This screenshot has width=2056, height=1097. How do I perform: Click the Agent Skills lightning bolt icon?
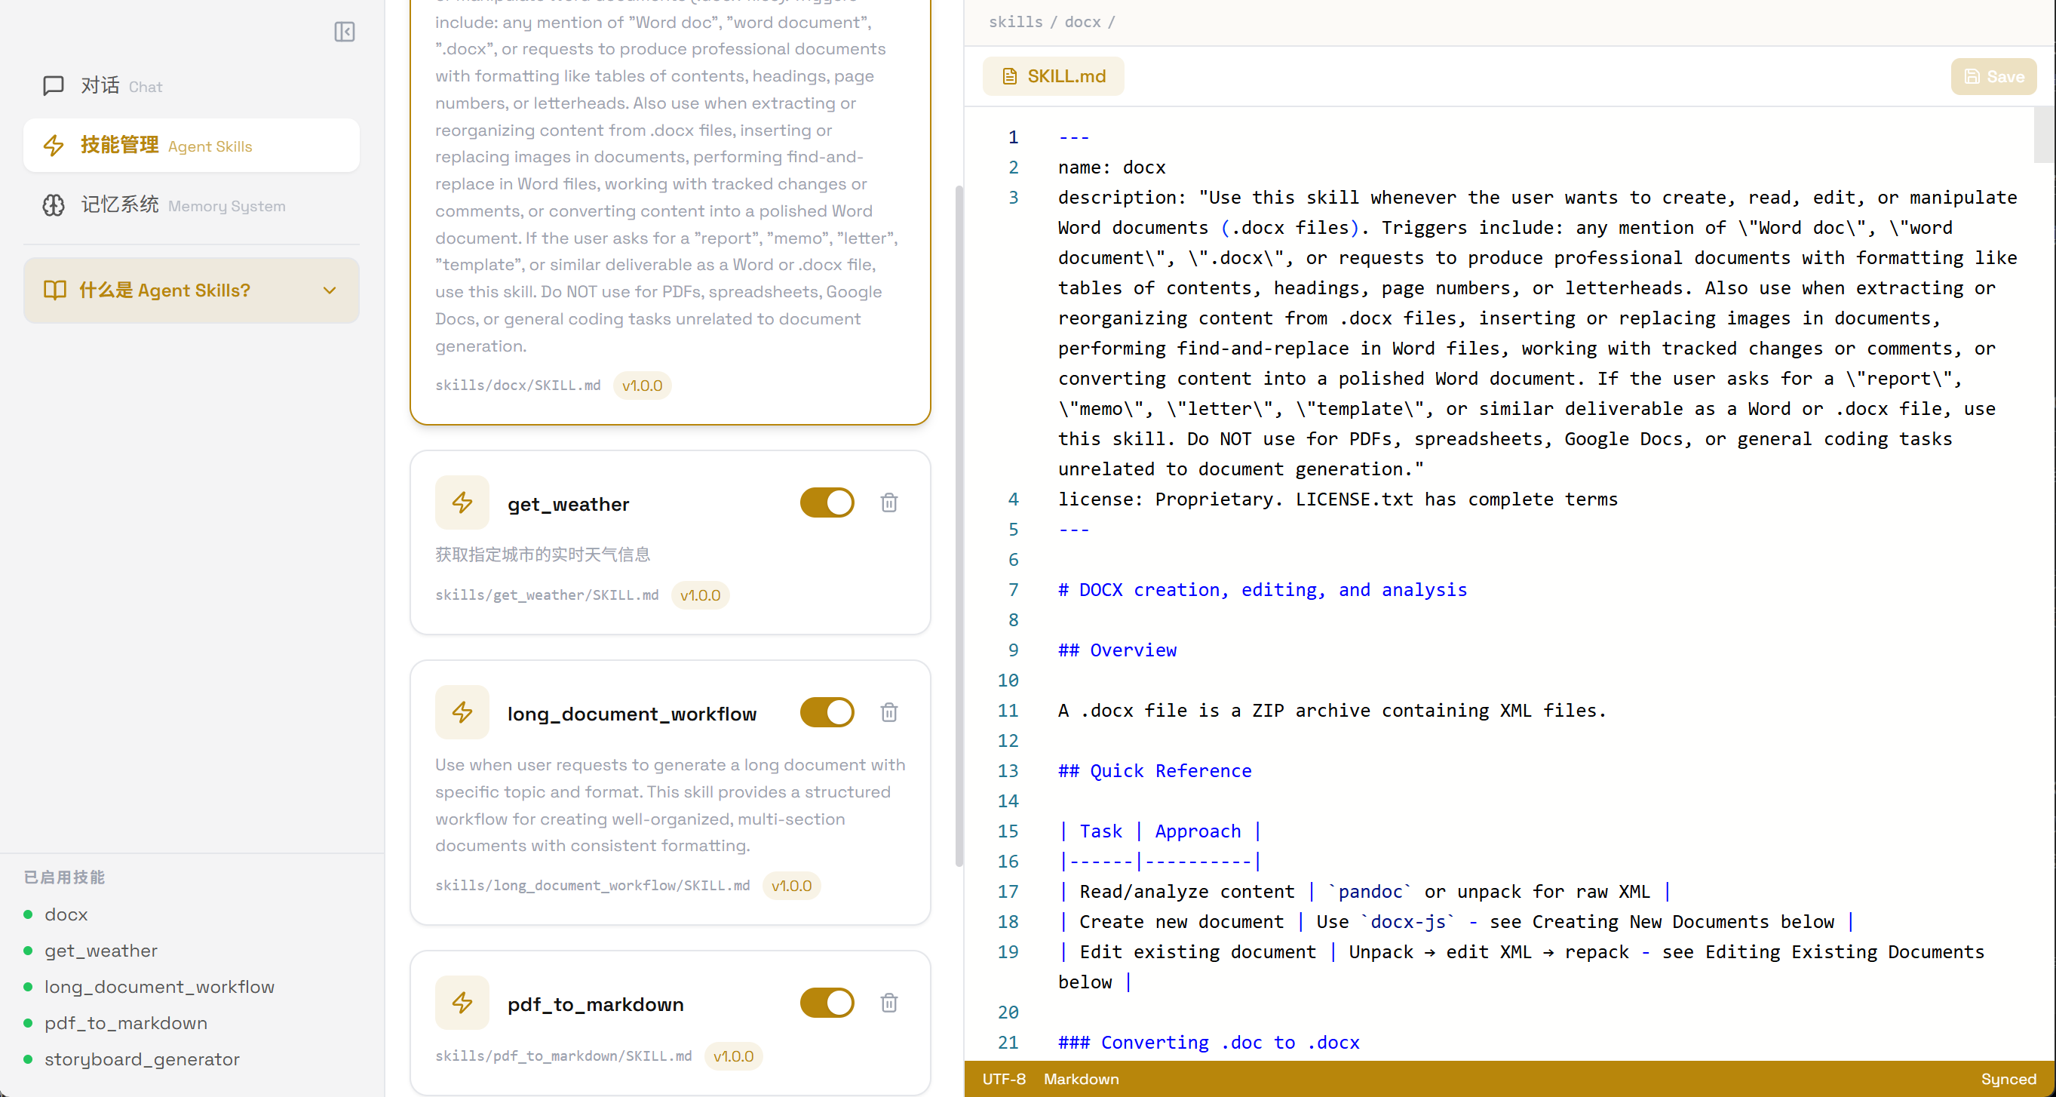[x=54, y=146]
